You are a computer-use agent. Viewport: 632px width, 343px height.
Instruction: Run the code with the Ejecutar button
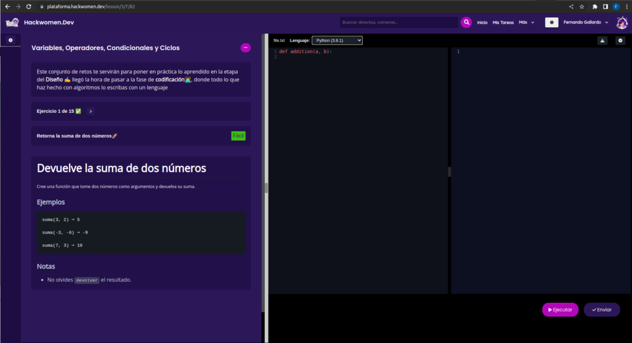[x=560, y=310]
